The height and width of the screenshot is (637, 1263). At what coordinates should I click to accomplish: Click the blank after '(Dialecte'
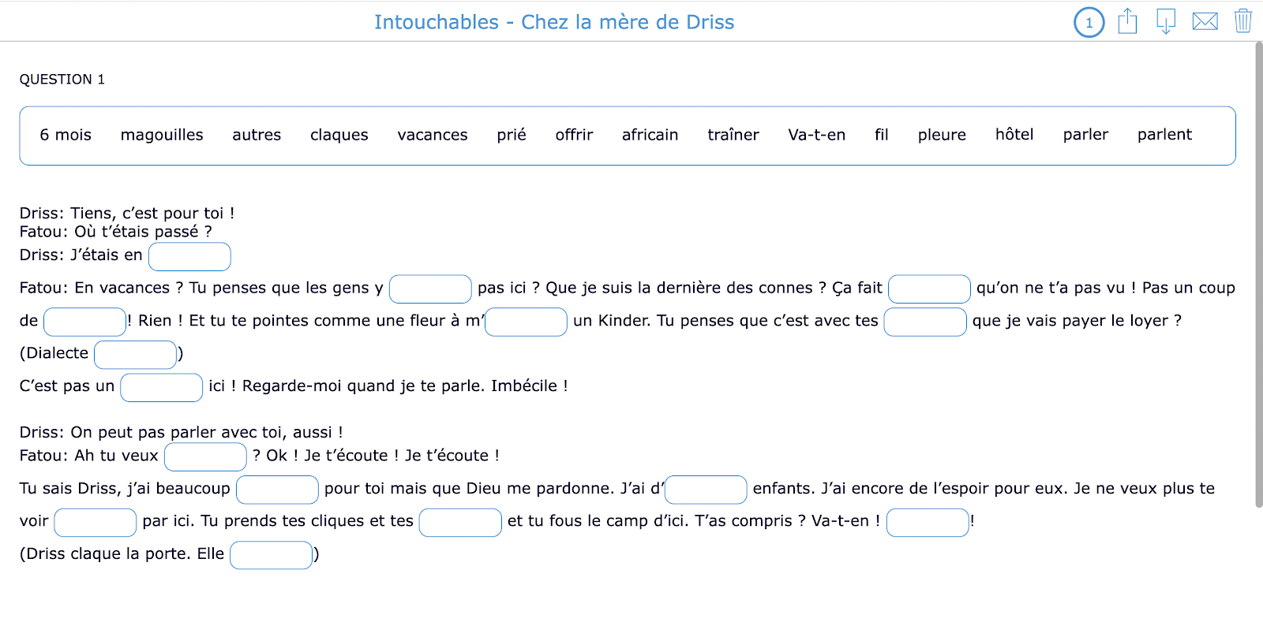coord(135,355)
